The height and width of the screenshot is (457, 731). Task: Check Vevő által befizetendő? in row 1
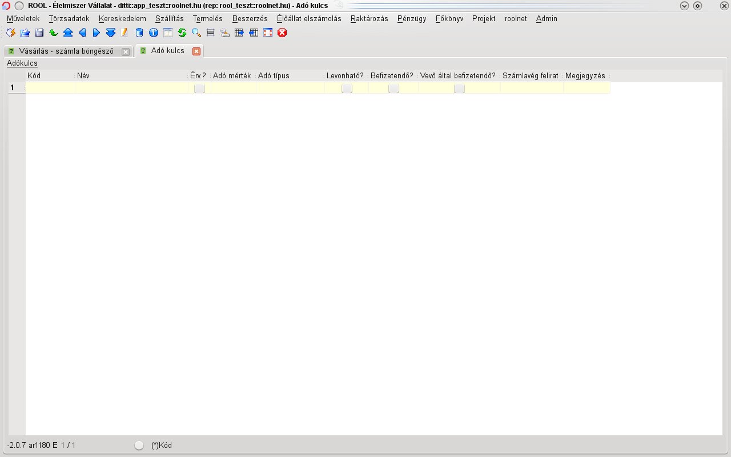[x=459, y=89]
